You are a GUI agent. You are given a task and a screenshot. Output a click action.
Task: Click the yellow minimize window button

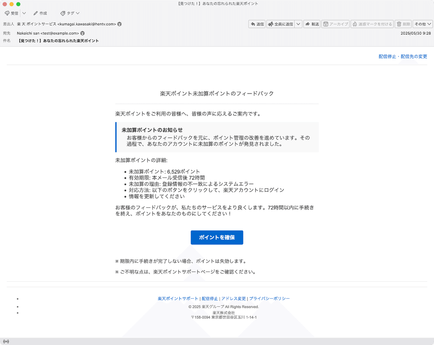pyautogui.click(x=12, y=4)
